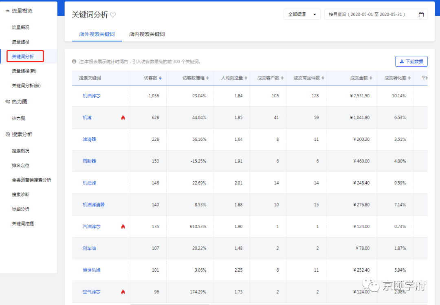Download the data with 下载数据 button
440x305 pixels.
click(411, 61)
